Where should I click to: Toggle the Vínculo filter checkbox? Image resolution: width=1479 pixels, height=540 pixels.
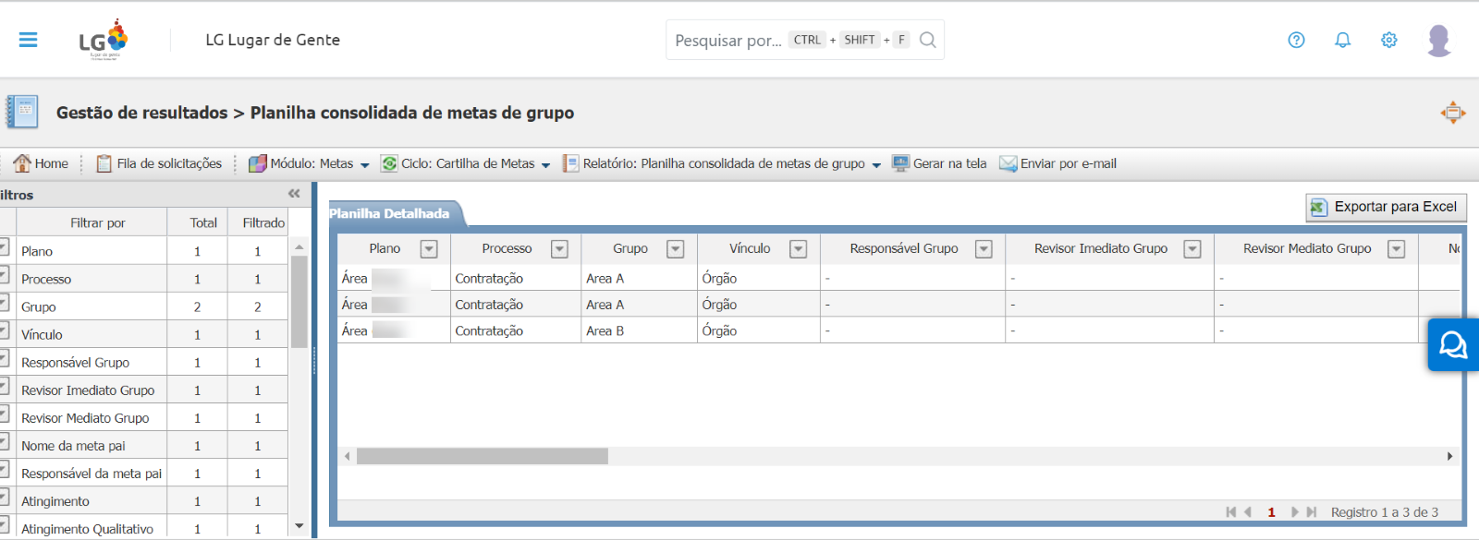point(4,330)
